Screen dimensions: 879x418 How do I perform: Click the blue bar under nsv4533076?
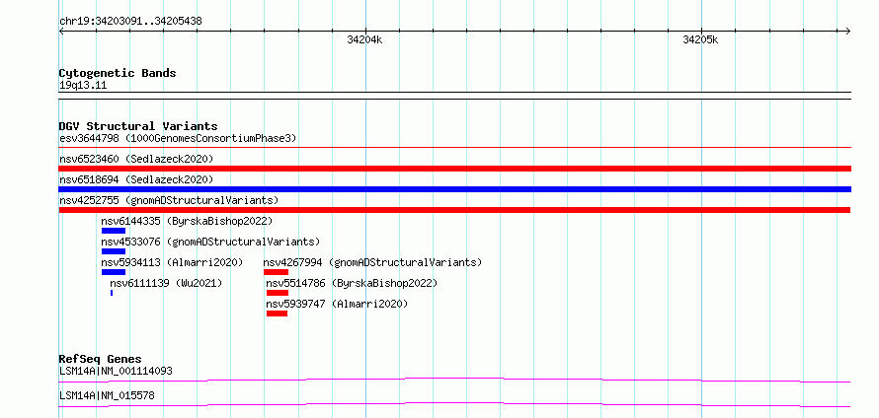(x=114, y=251)
